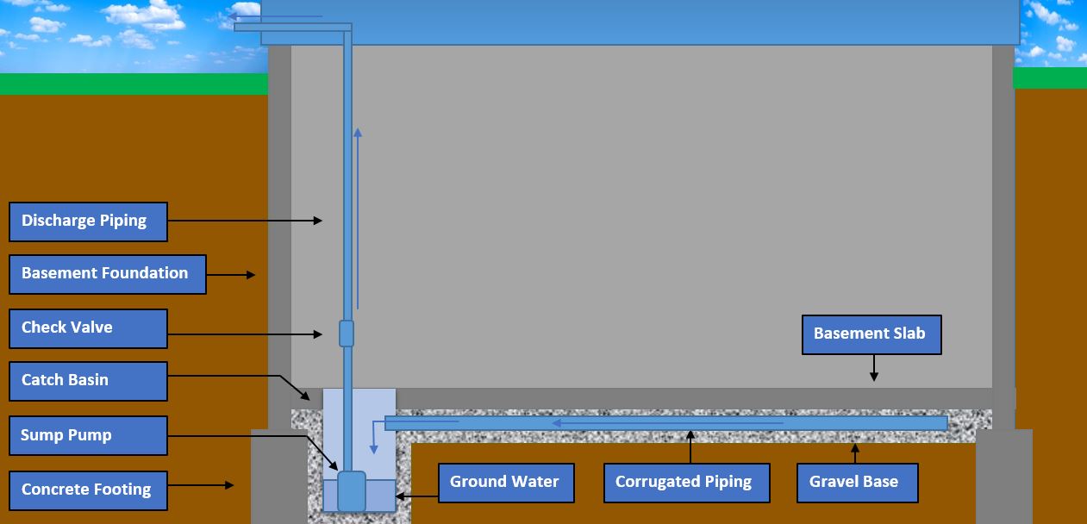The width and height of the screenshot is (1087, 524).
Task: Select the blue house block above the basement
Action: pos(640,22)
